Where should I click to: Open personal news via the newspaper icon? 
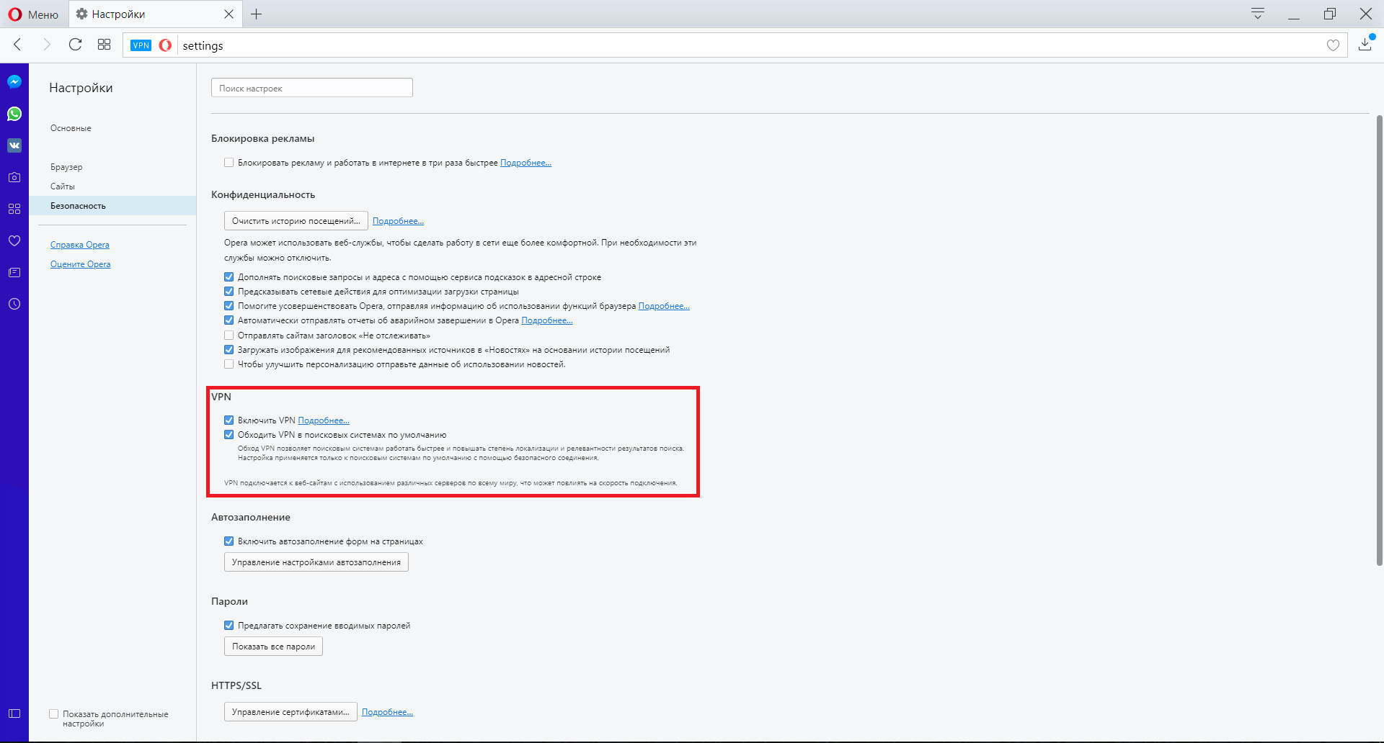(14, 272)
